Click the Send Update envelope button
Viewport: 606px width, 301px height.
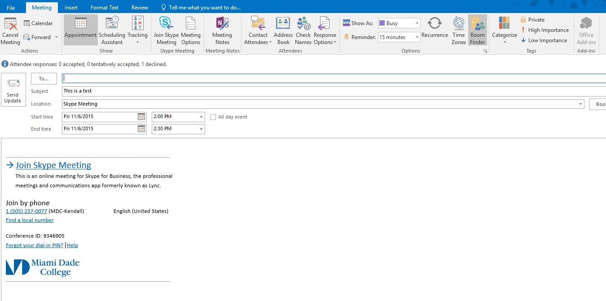(x=13, y=91)
